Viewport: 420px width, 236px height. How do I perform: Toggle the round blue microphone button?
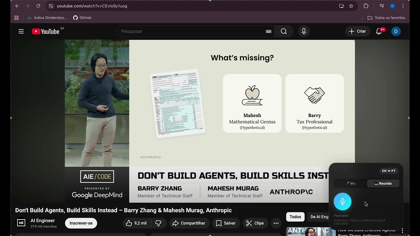[x=342, y=202]
